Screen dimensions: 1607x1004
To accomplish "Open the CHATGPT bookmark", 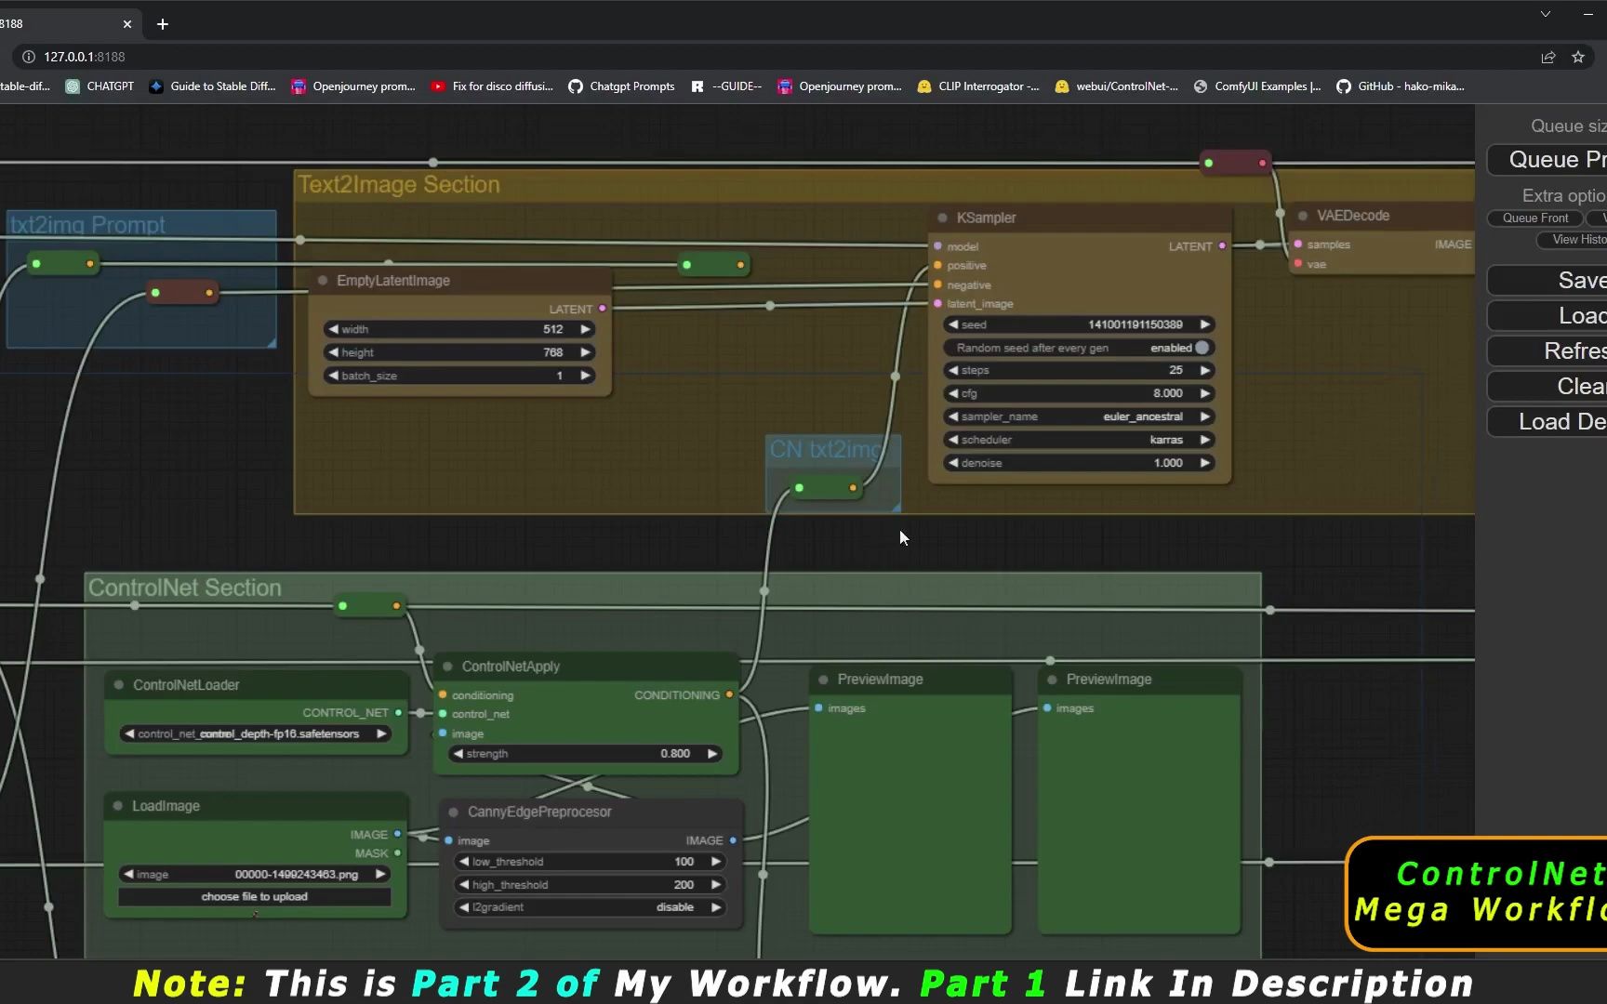I will click(100, 86).
